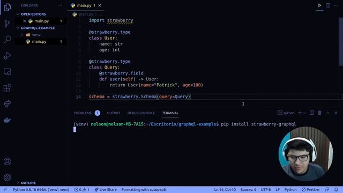This screenshot has height=193, width=343.
Task: Click the 'class User:' line
Action: click(x=103, y=38)
